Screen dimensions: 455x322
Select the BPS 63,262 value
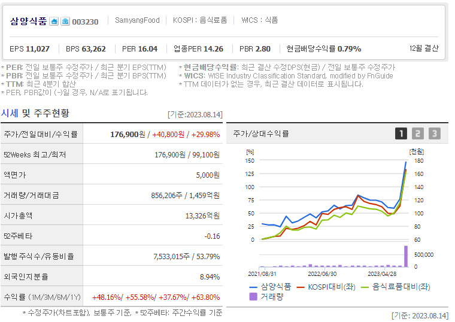86,48
